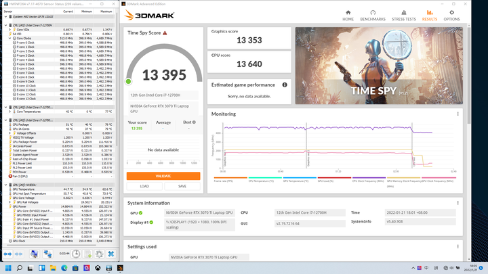Collapse first CPU Intel Core i7-12700H group
Screen dimensions: 488x274
click(6, 26)
